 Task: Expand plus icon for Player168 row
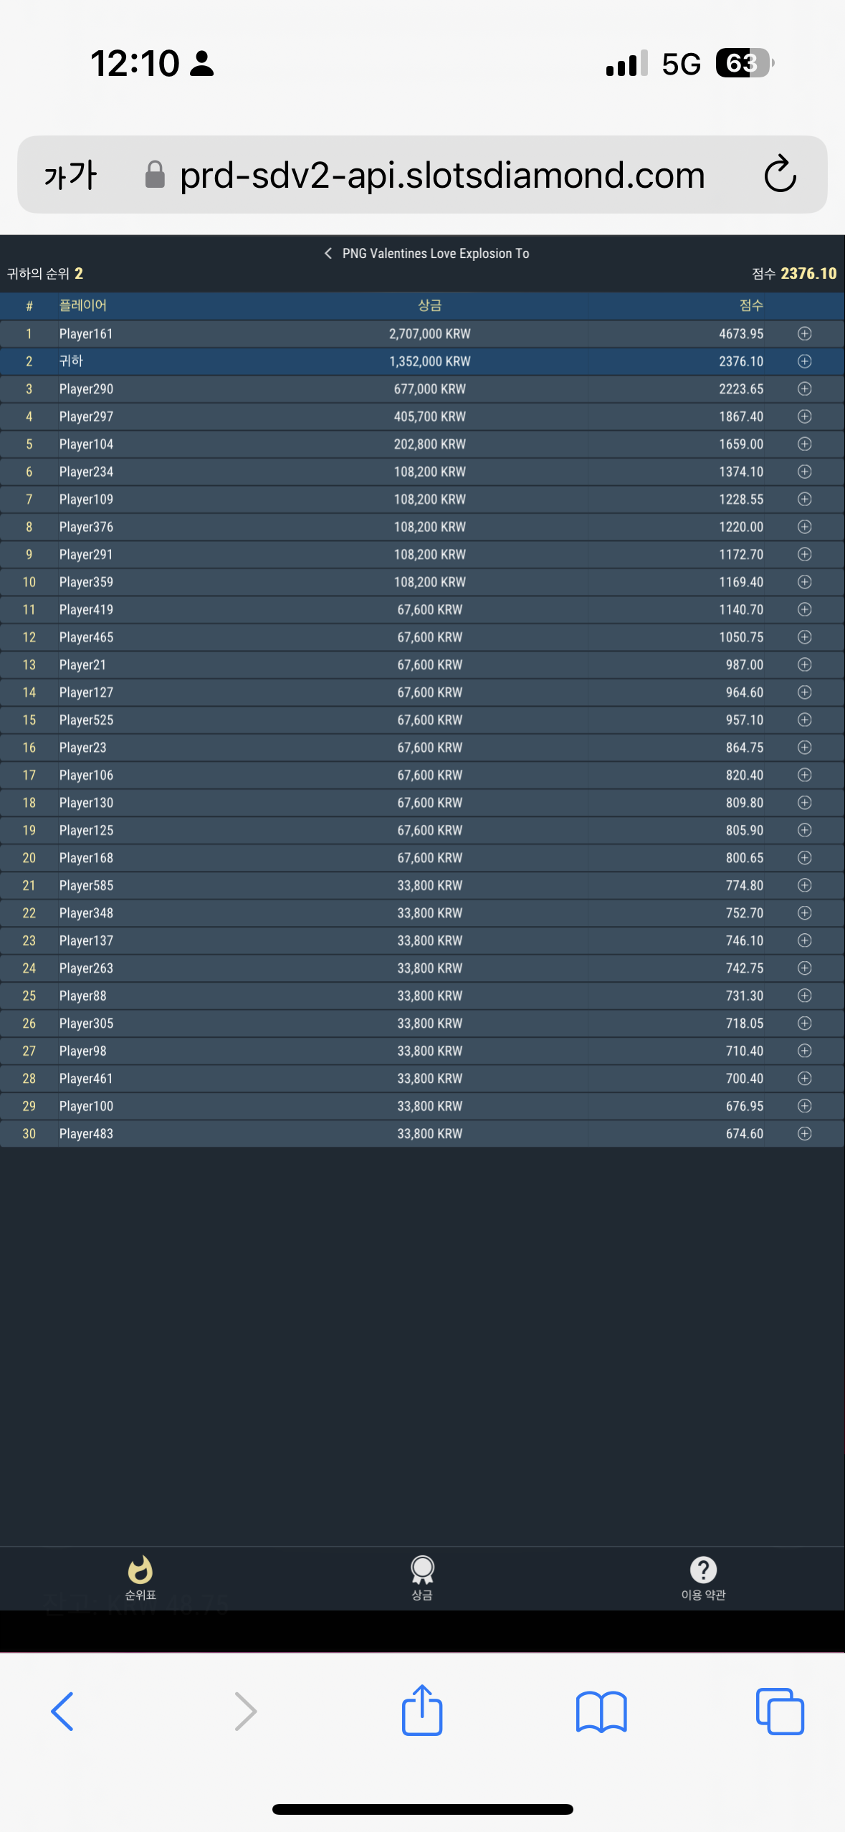(804, 858)
